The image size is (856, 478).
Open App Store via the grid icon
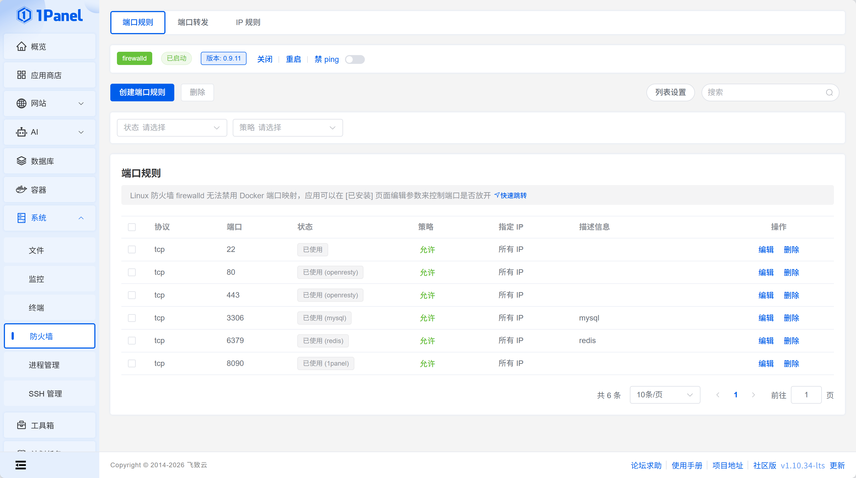pyautogui.click(x=21, y=75)
